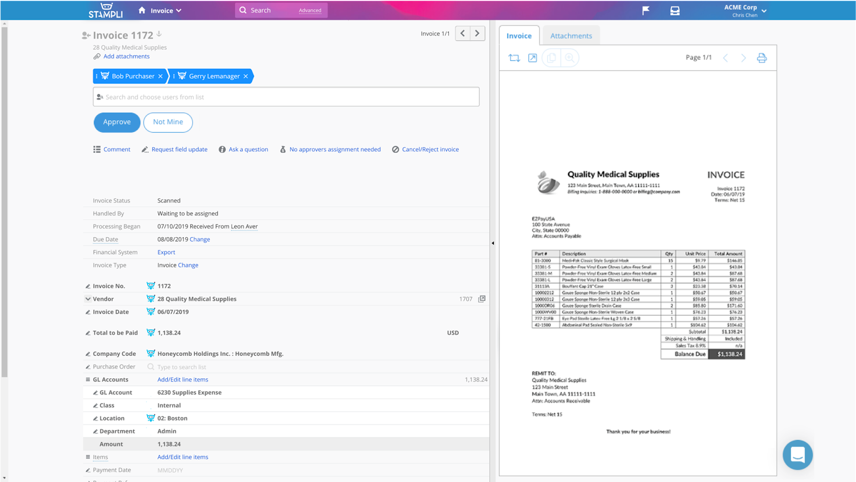This screenshot has width=856, height=482.
Task: Edit the Location field pencil icon
Action: pyautogui.click(x=95, y=418)
